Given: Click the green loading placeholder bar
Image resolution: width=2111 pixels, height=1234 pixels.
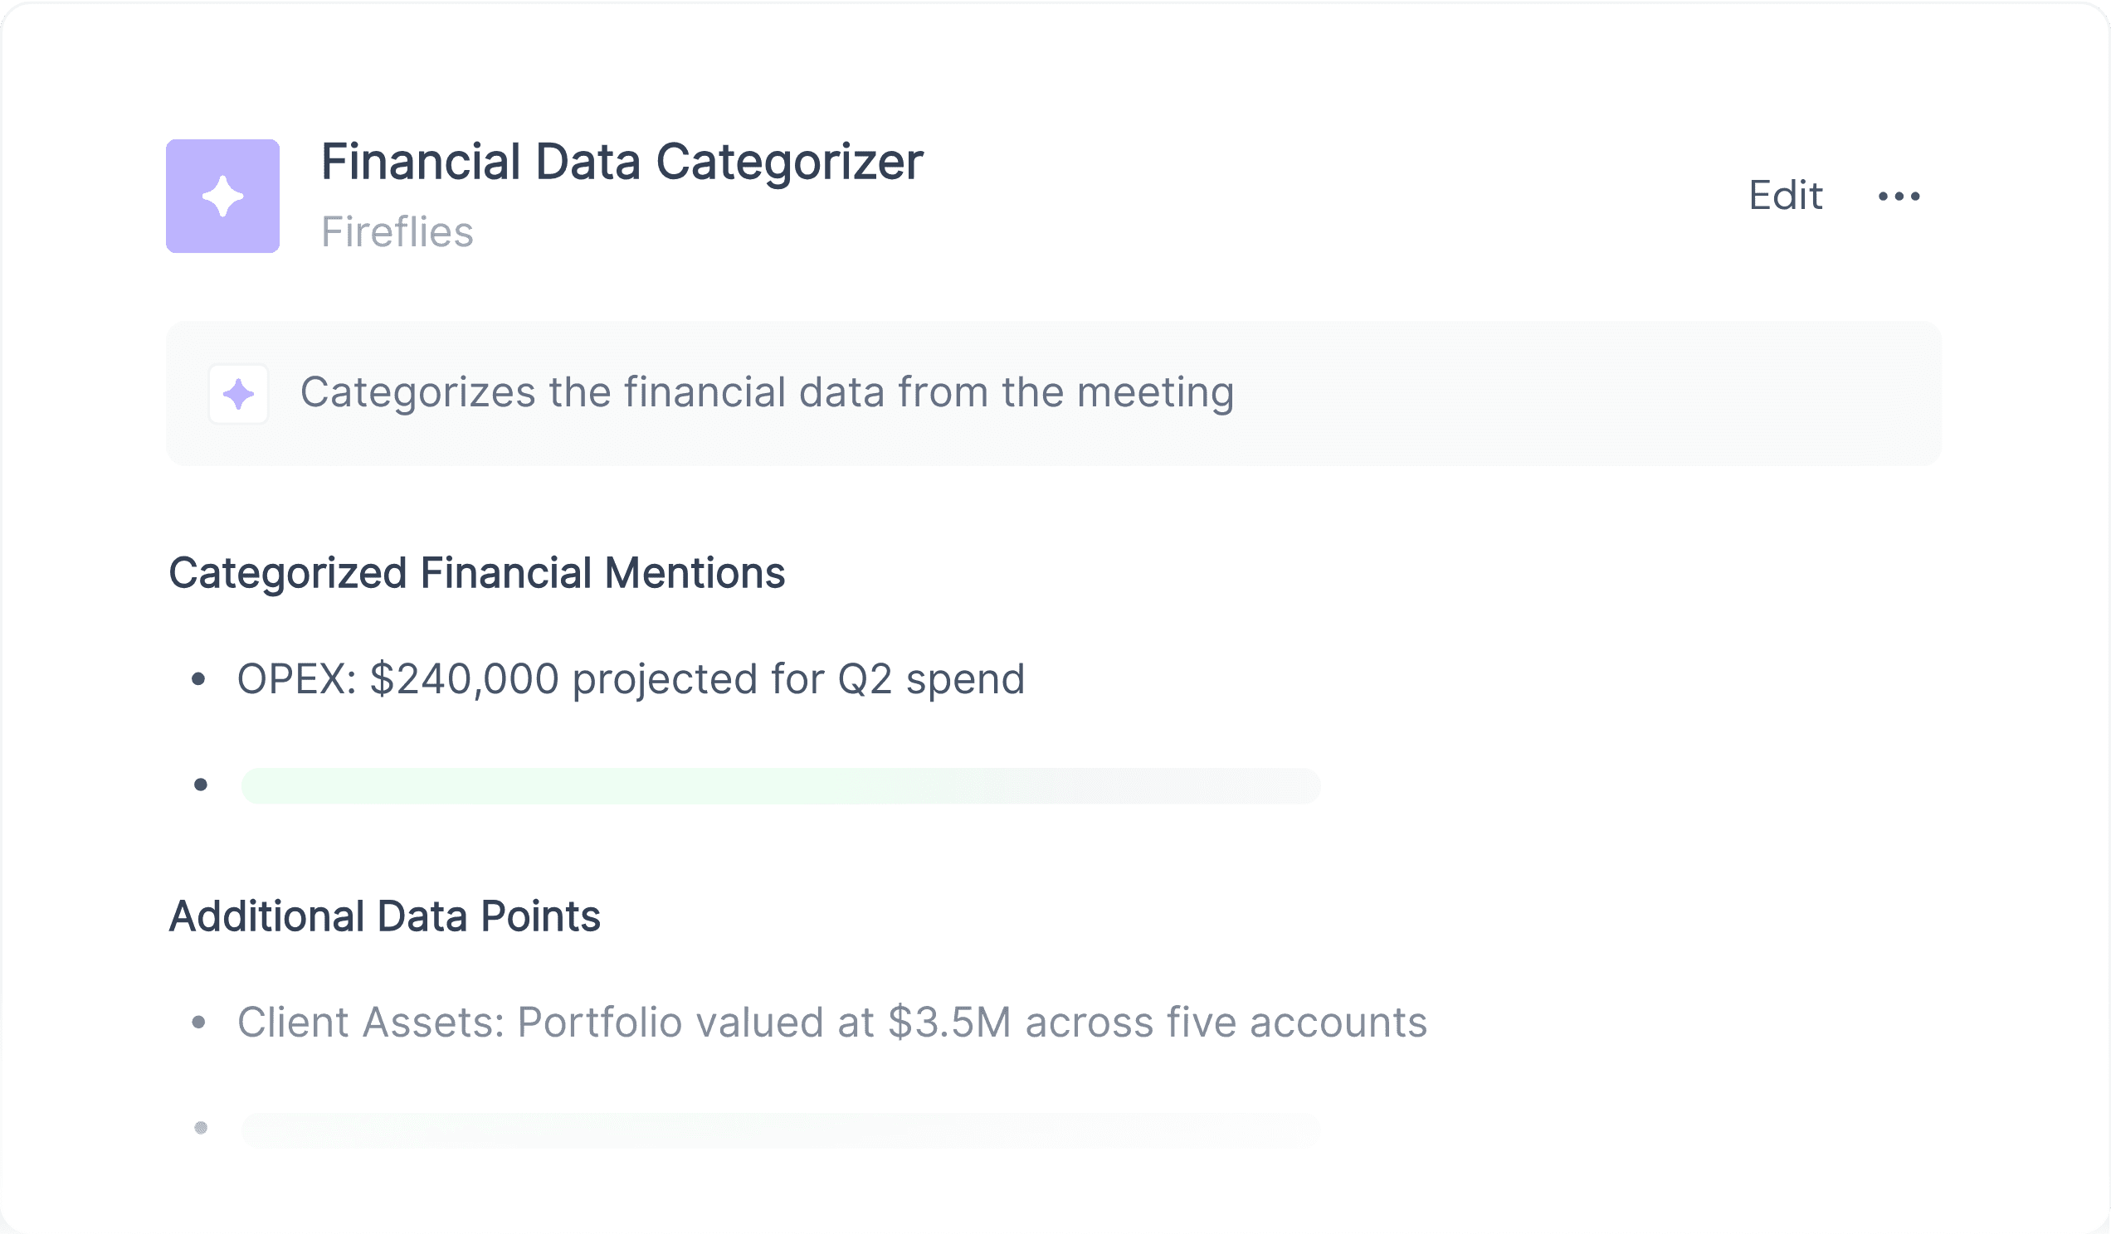Looking at the screenshot, I should (781, 786).
